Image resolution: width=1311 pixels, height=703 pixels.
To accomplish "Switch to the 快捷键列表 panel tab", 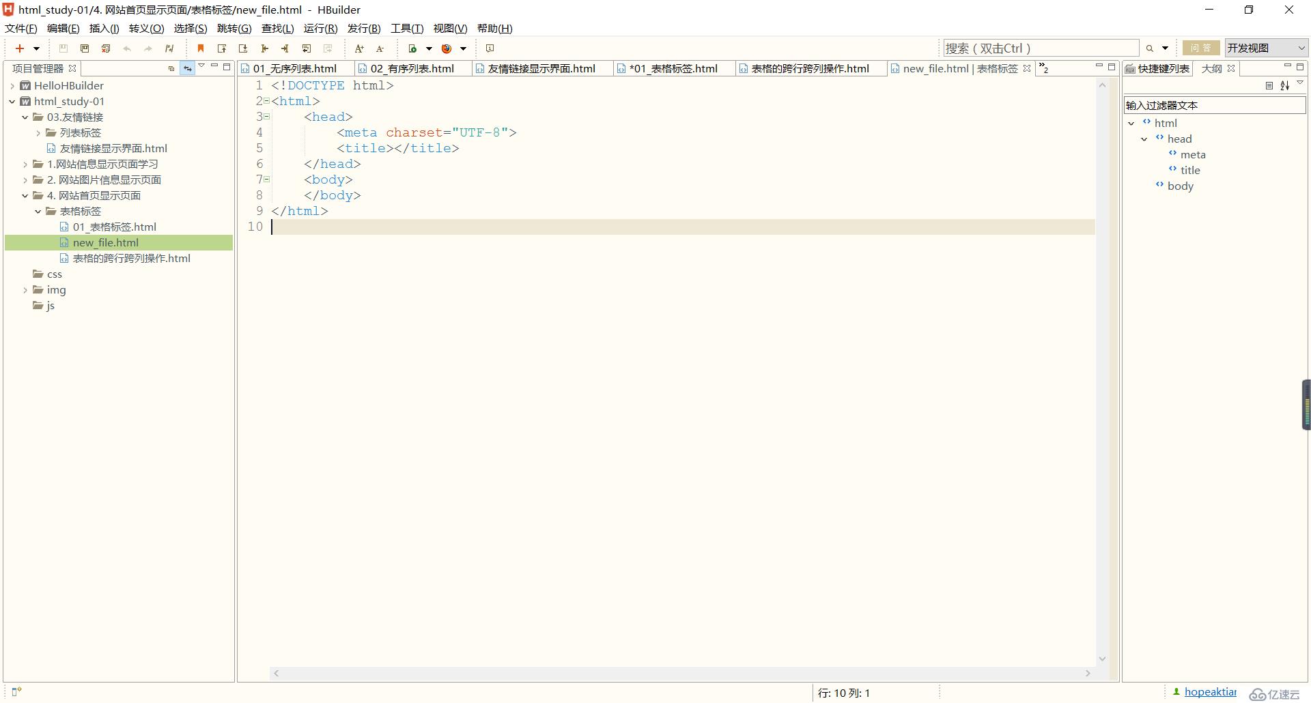I will click(x=1157, y=68).
